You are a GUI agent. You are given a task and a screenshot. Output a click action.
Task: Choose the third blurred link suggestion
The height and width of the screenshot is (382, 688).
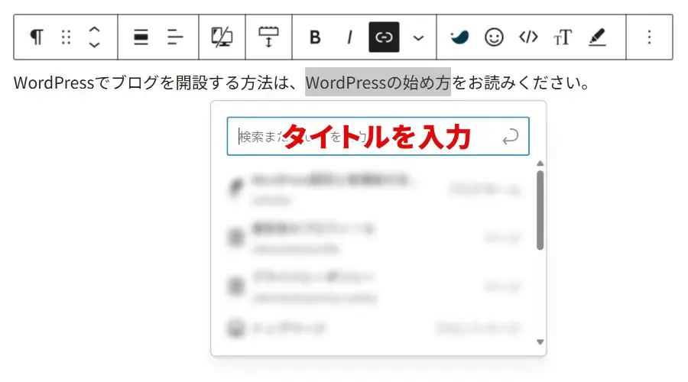(x=374, y=286)
